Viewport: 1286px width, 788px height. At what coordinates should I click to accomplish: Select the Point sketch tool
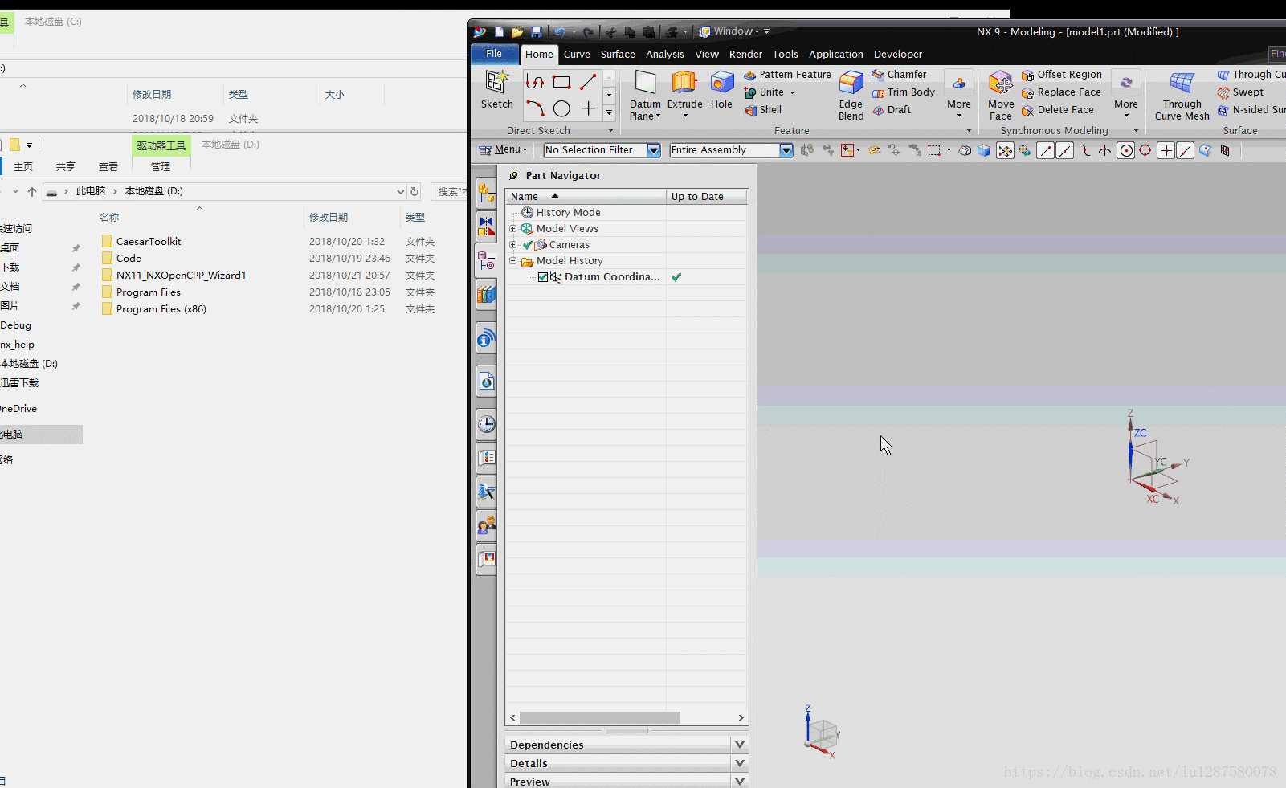588,108
